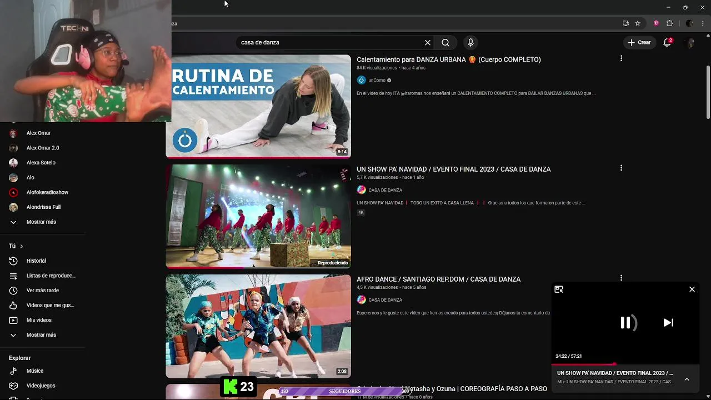Bookmark this page with star icon
Screen dimensions: 711x400
pyautogui.click(x=638, y=23)
